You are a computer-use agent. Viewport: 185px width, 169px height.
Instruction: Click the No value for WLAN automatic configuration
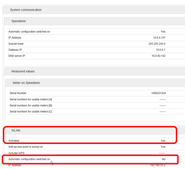point(163,159)
